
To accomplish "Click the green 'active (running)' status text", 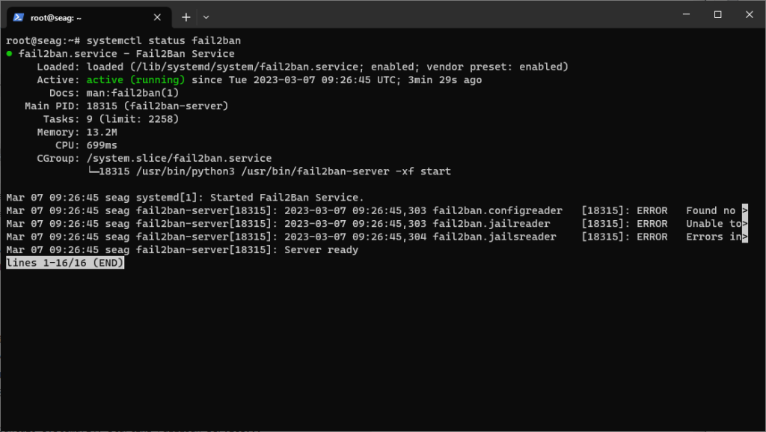I will (136, 79).
